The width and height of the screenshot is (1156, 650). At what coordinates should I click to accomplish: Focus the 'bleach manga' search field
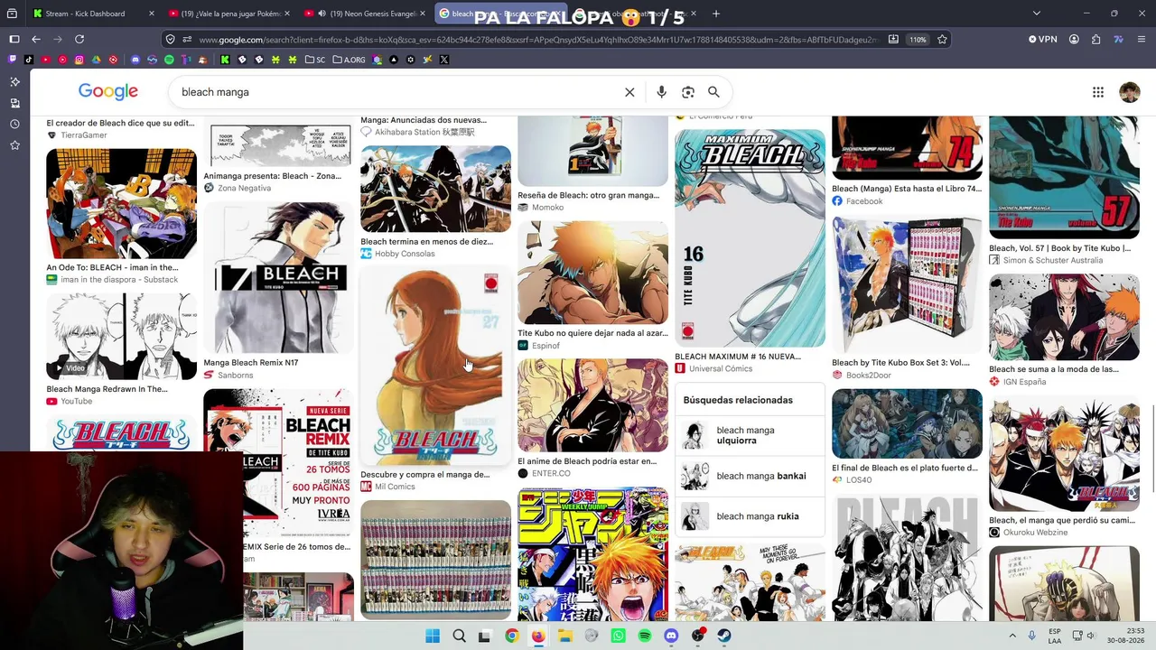[x=397, y=92]
